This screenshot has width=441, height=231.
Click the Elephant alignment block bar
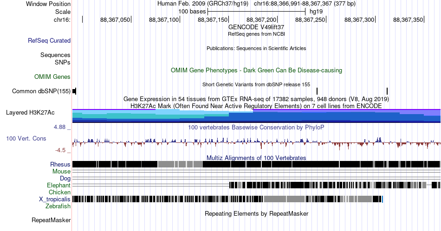coord(335,185)
